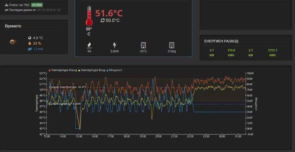295x152 pixels.
Task: Click the large red thermometer icon
Action: coord(89,16)
